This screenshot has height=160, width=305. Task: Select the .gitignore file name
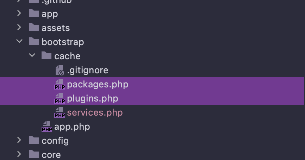coord(88,70)
